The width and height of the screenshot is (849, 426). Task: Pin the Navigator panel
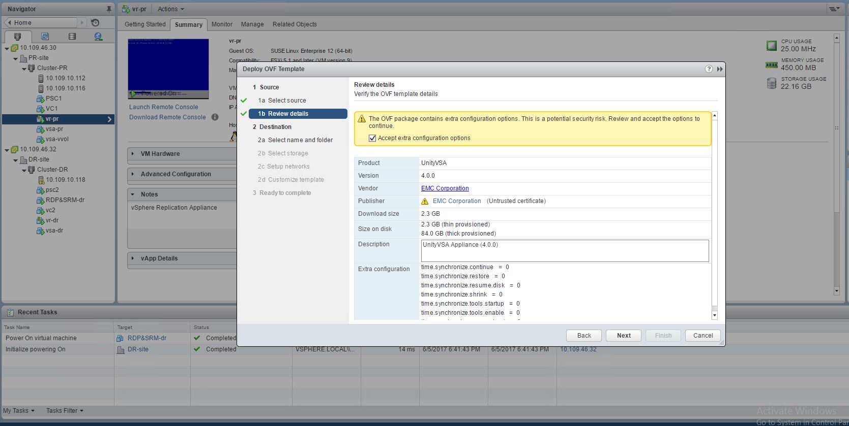tap(108, 9)
